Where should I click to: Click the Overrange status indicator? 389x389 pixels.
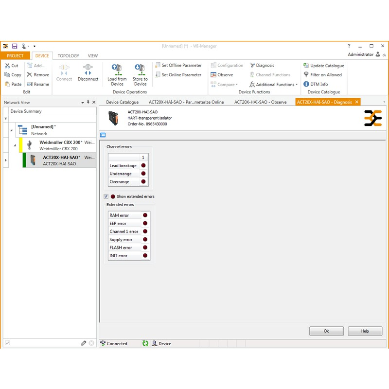143,181
